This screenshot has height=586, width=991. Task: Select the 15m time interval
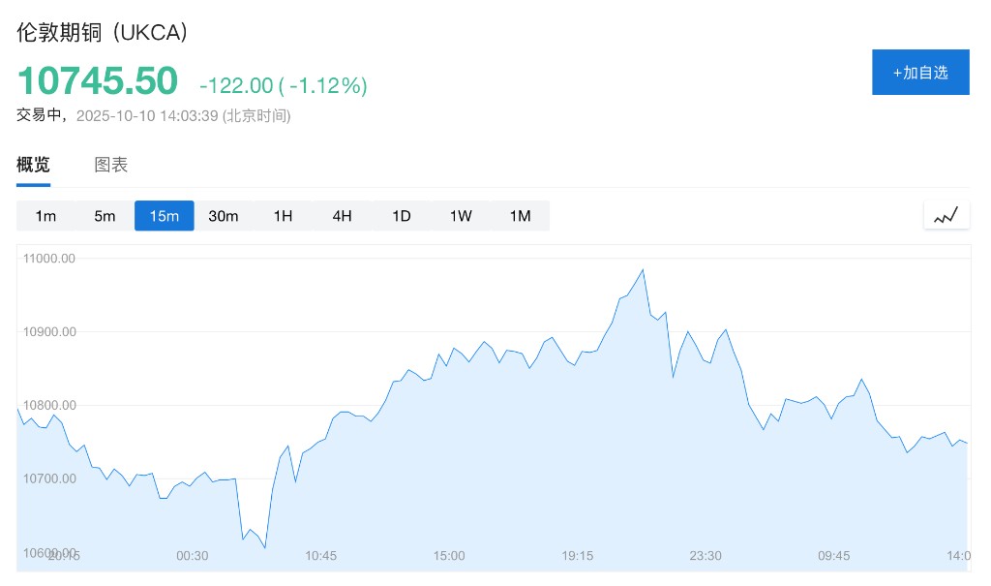pyautogui.click(x=165, y=216)
